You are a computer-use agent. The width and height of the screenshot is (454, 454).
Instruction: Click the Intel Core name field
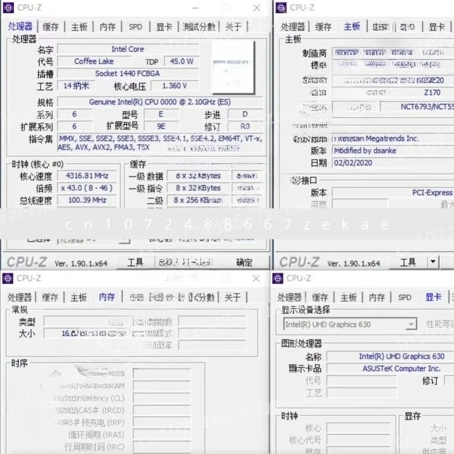128,49
